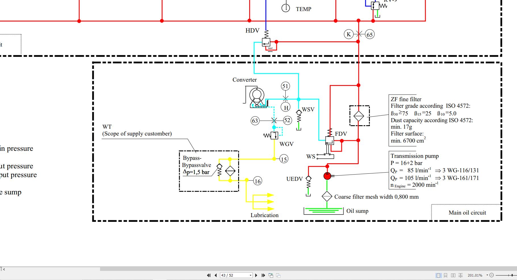This screenshot has height=280, width=517.
Task: Switch to two-page facing view
Action: pyautogui.click(x=453, y=275)
